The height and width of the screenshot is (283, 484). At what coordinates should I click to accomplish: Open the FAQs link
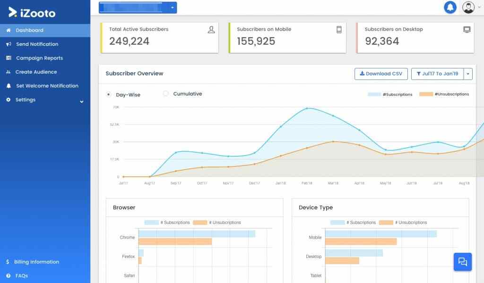(21, 275)
